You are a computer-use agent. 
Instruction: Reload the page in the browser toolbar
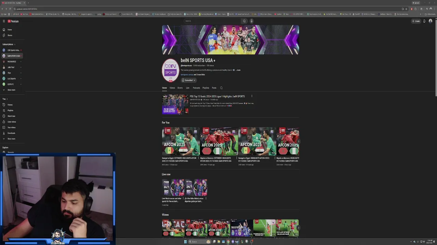click(x=10, y=9)
